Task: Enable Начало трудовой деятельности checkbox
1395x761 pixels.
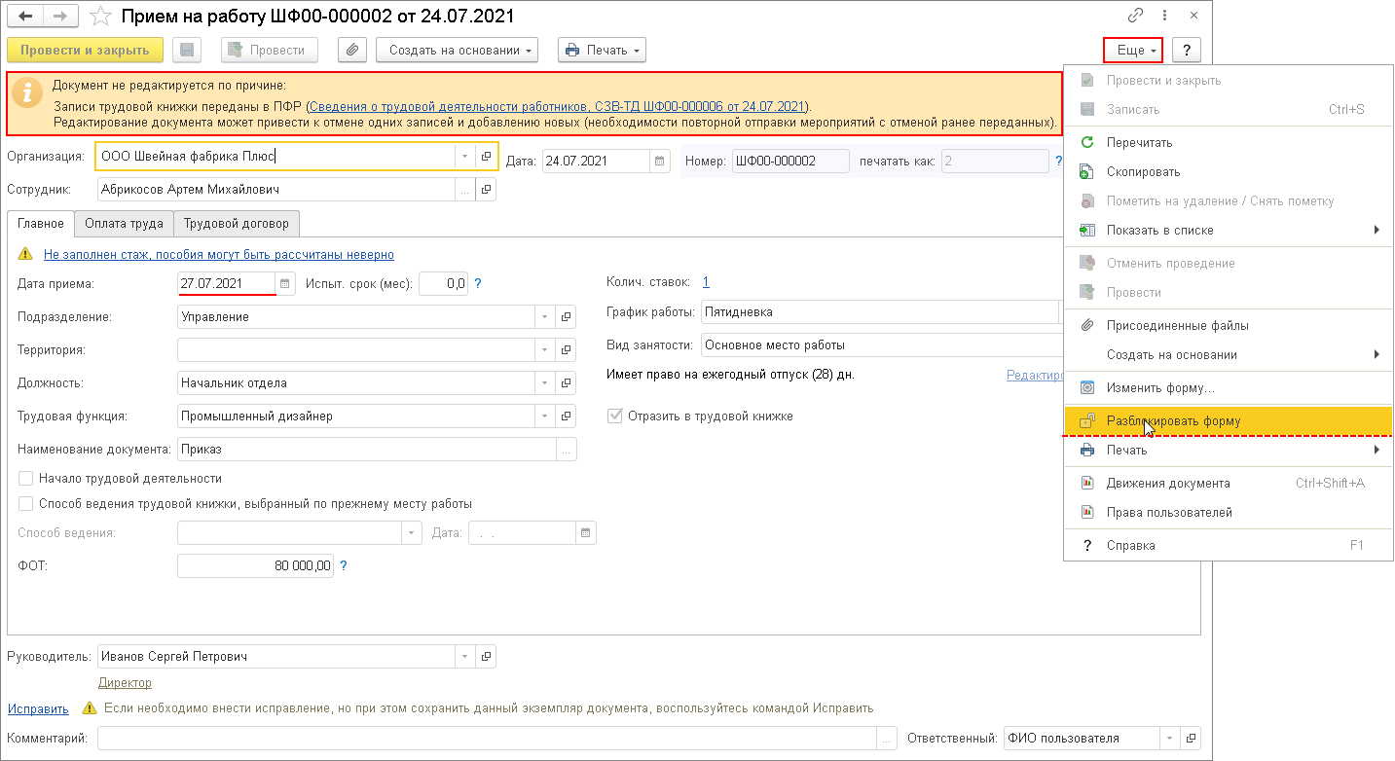Action: (x=26, y=479)
